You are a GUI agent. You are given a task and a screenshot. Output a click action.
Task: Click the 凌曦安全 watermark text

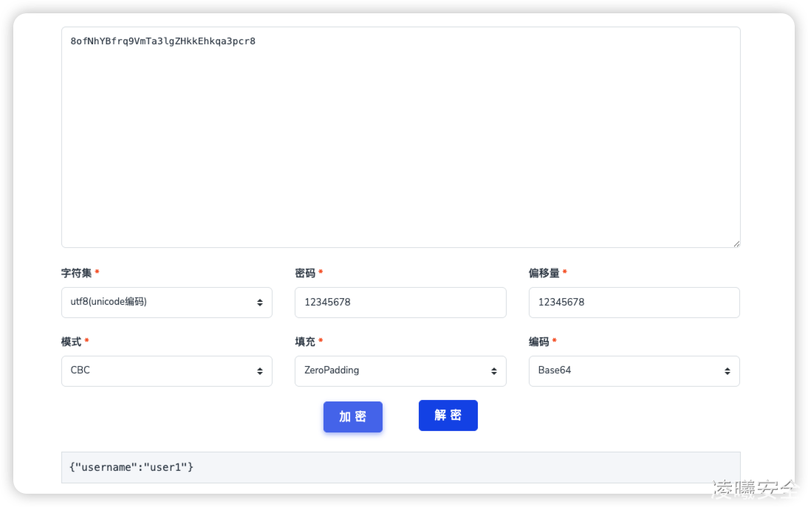755,489
